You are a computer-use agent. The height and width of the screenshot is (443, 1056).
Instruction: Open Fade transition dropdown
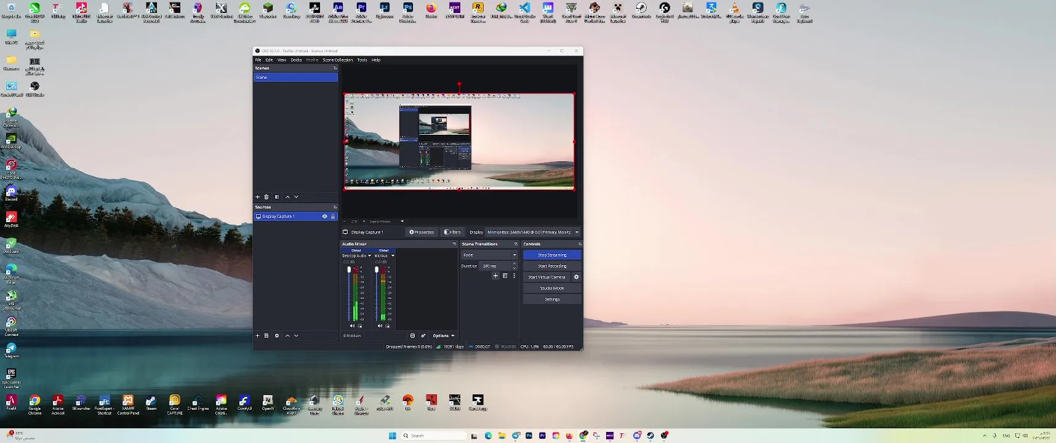[x=489, y=255]
